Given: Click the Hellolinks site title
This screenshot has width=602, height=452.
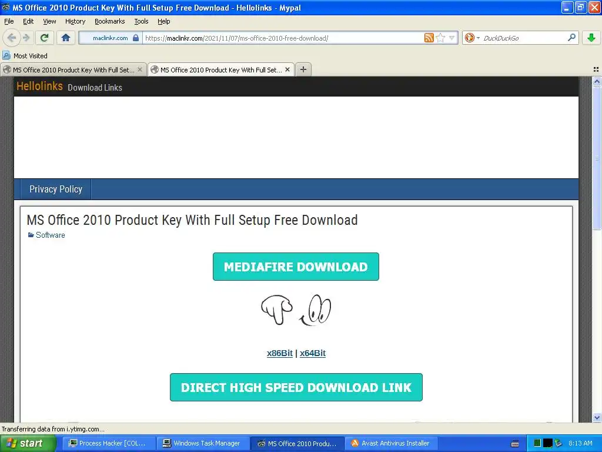Looking at the screenshot, I should [x=39, y=86].
